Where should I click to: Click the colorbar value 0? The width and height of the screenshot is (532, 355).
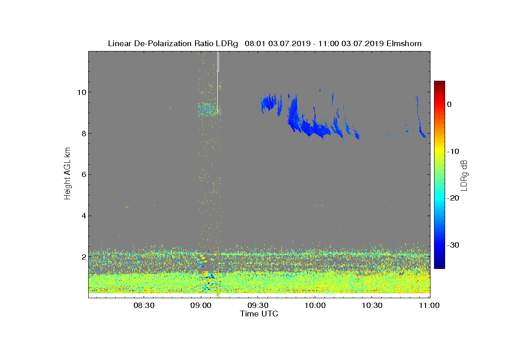pyautogui.click(x=449, y=104)
